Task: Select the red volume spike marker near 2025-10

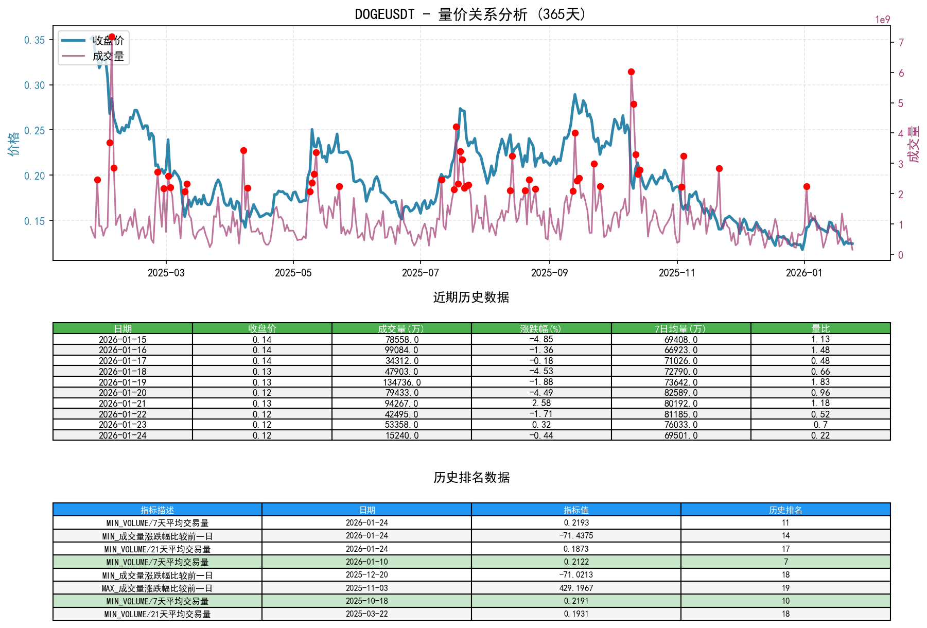Action: click(x=631, y=72)
